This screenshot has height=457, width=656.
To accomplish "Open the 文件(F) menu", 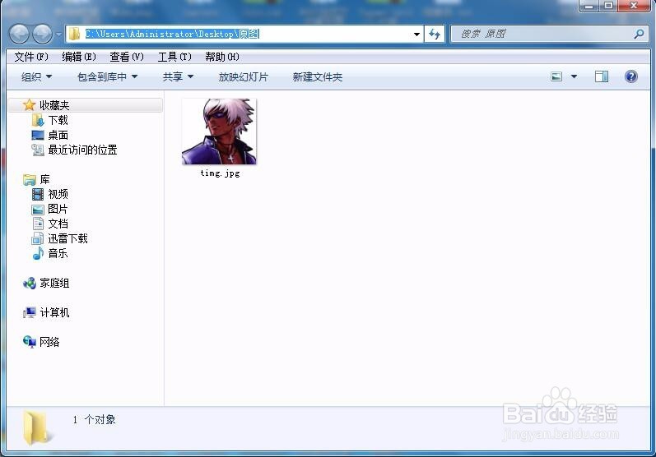I will click(x=31, y=57).
